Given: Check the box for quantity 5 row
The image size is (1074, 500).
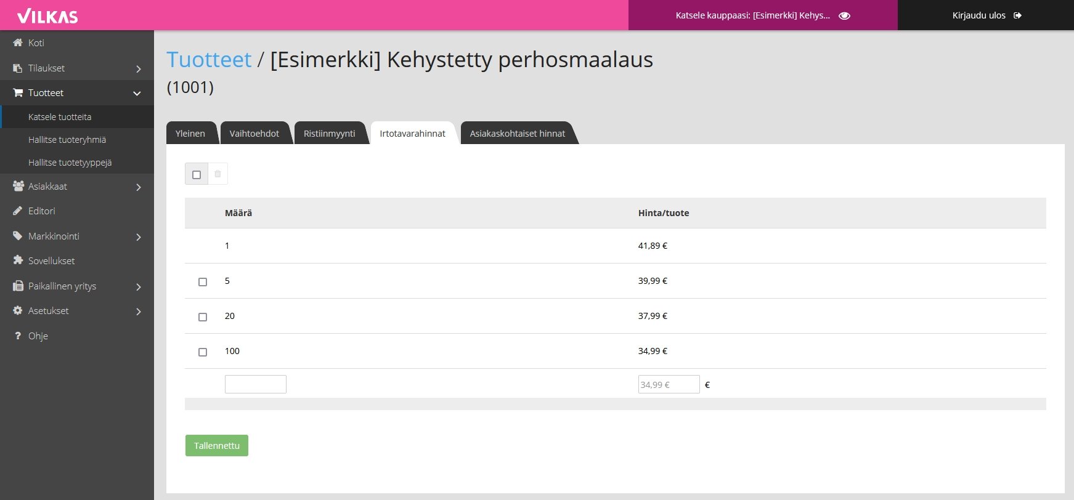Looking at the screenshot, I should [x=203, y=282].
